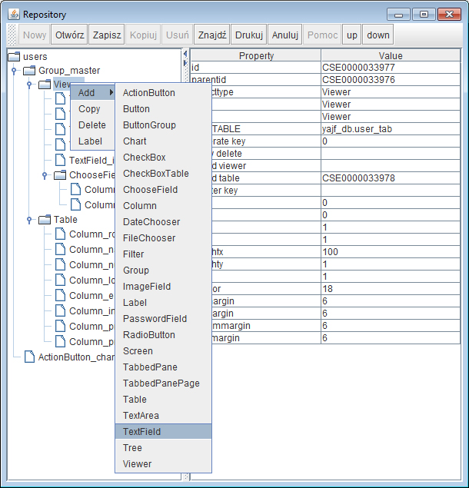469x488 pixels.
Task: Click the Znajdź toolbar button
Action: 211,35
